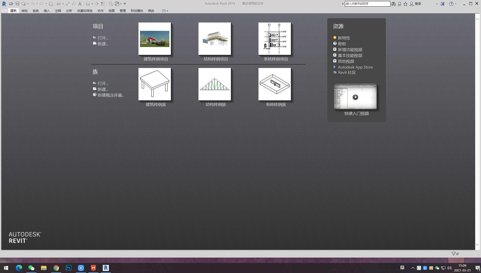Expand the Redo history dropdown arrow

tap(46, 4)
